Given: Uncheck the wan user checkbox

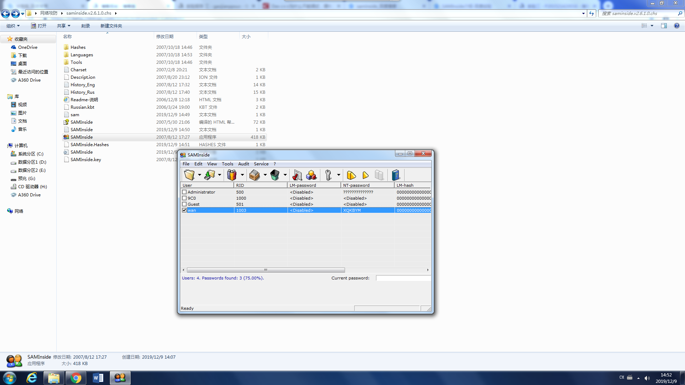Looking at the screenshot, I should point(184,210).
